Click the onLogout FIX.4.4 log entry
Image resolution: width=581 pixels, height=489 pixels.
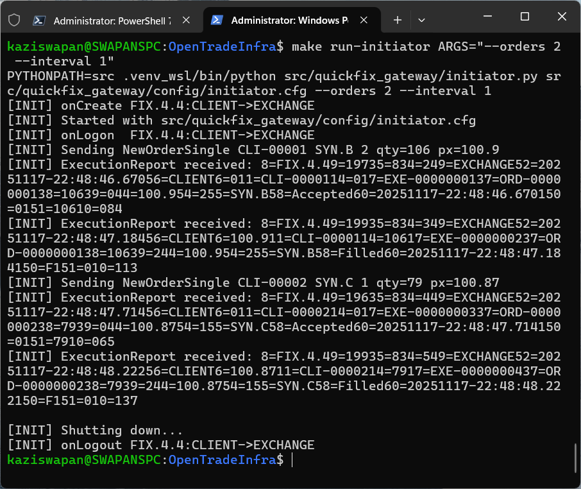click(160, 444)
